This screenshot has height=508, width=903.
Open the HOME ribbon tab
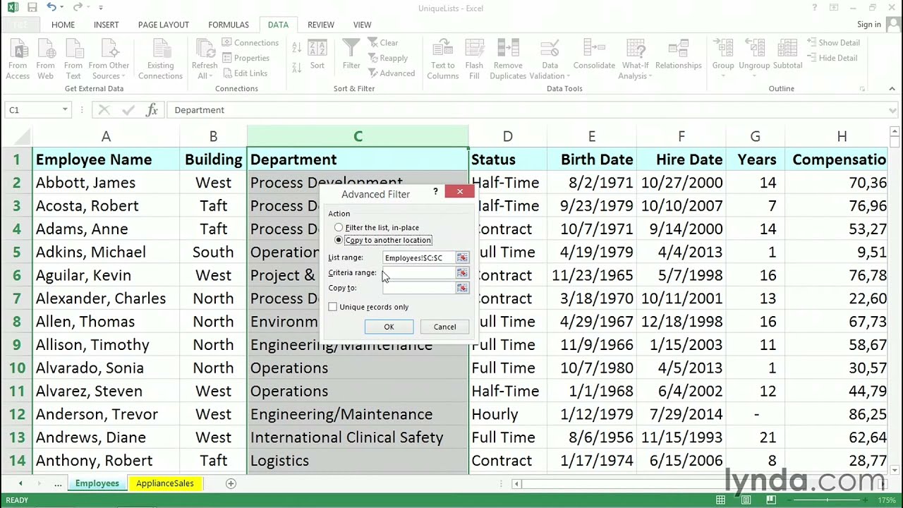63,25
